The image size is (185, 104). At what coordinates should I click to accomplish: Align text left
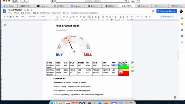[89, 17]
